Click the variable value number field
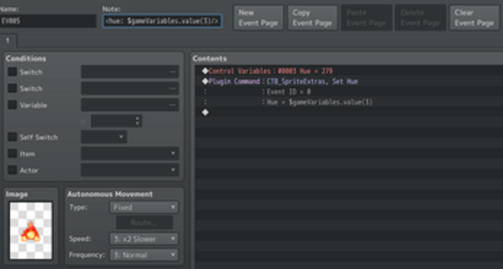 117,121
